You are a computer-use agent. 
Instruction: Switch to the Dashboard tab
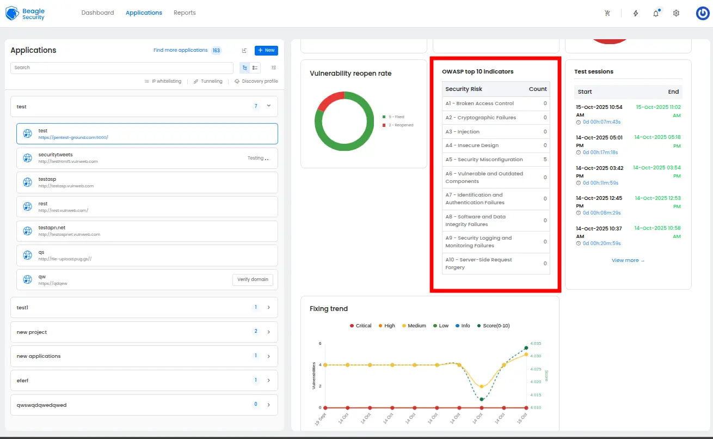[98, 13]
